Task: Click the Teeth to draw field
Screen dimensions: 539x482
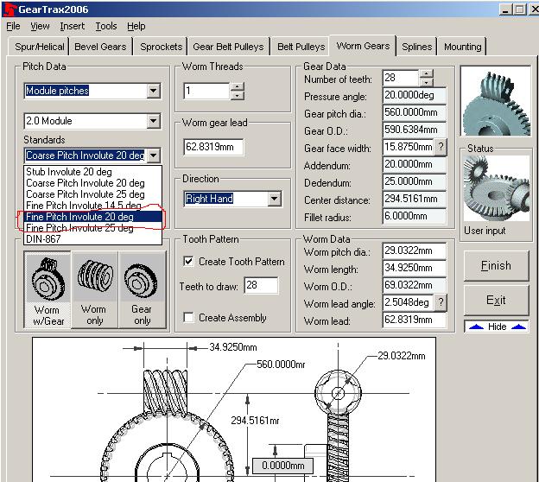Action: click(261, 285)
